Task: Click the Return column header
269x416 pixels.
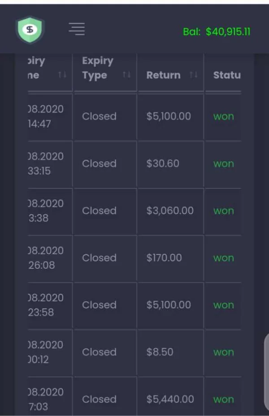Action: coord(163,75)
